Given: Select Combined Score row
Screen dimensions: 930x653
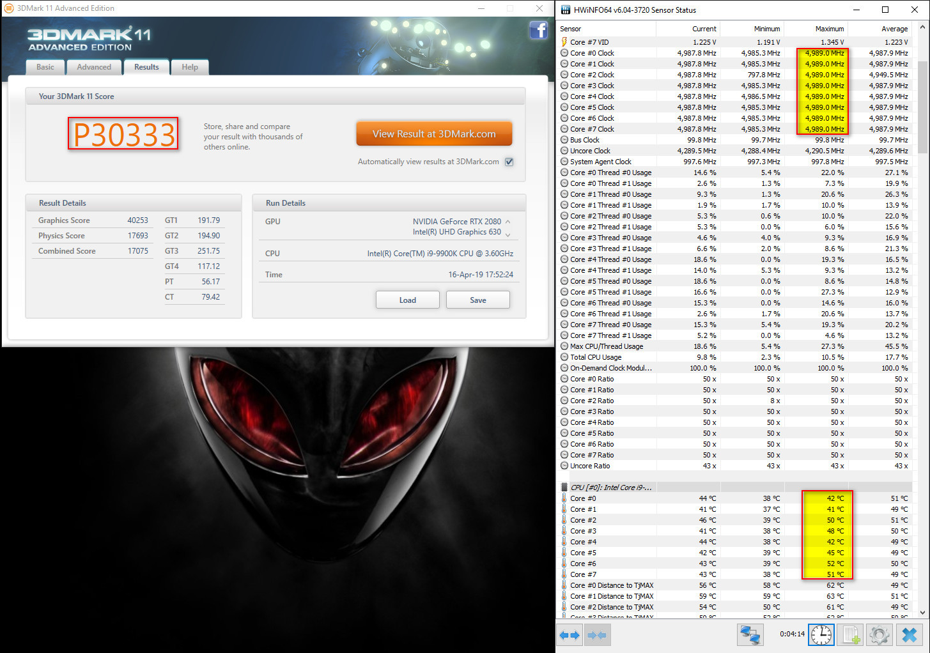Looking at the screenshot, I should (93, 251).
